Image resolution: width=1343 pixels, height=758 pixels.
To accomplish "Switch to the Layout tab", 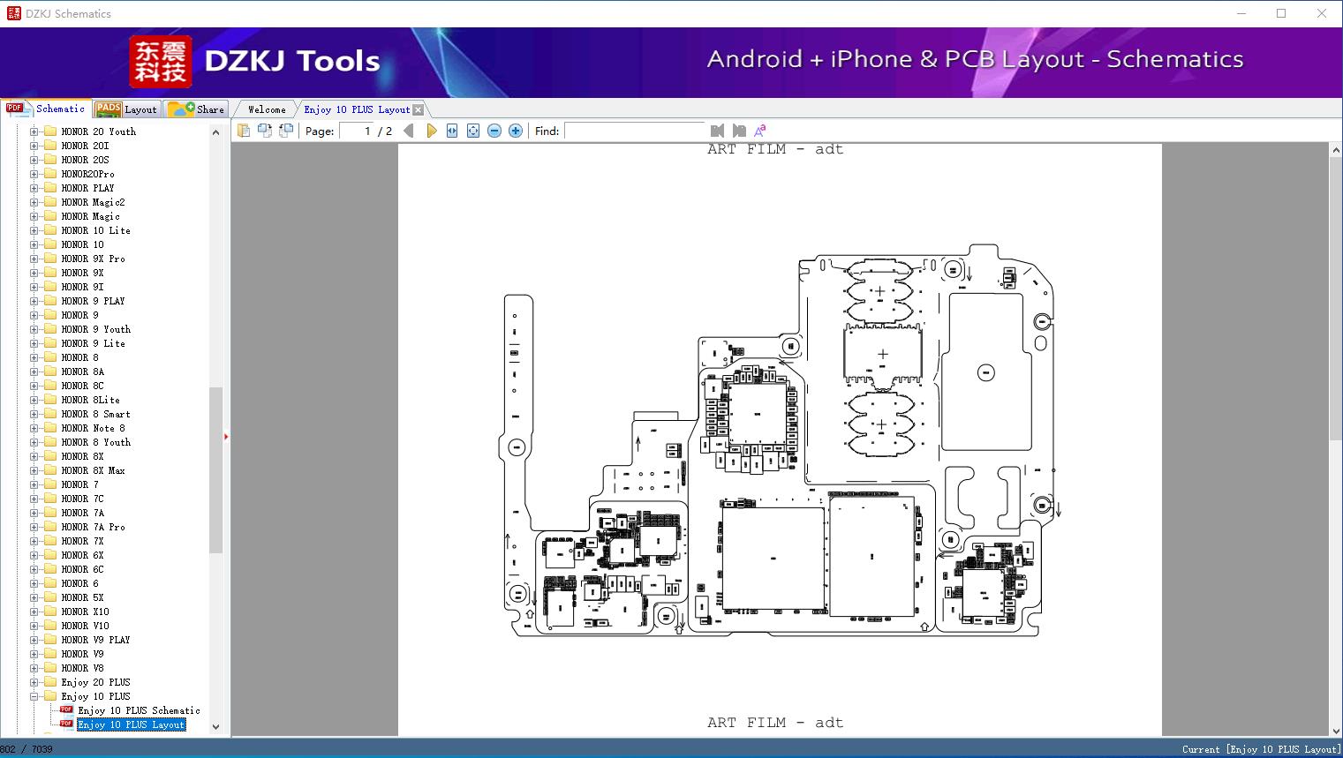I will 126,109.
